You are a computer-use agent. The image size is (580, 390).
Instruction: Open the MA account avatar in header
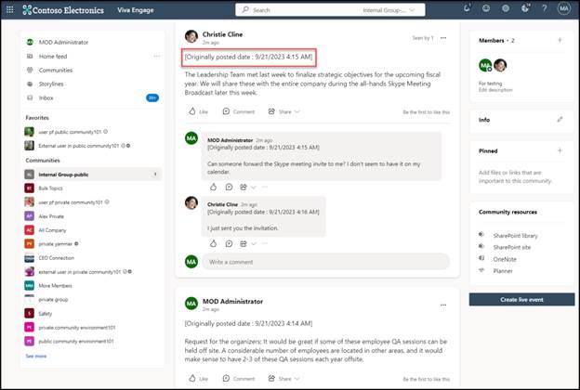563,8
